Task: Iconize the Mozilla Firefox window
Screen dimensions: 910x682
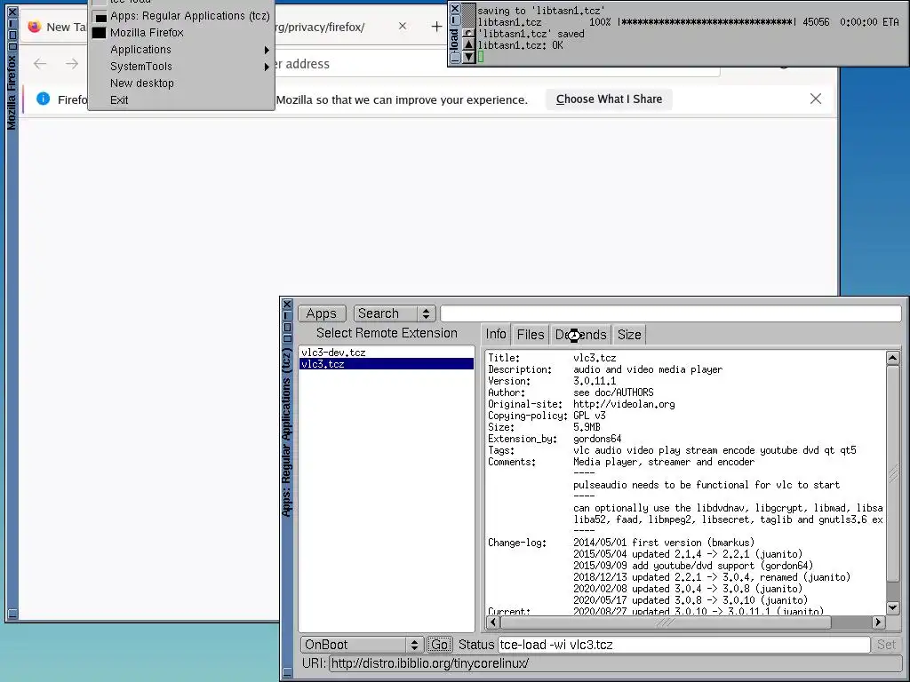Action: click(x=12, y=23)
